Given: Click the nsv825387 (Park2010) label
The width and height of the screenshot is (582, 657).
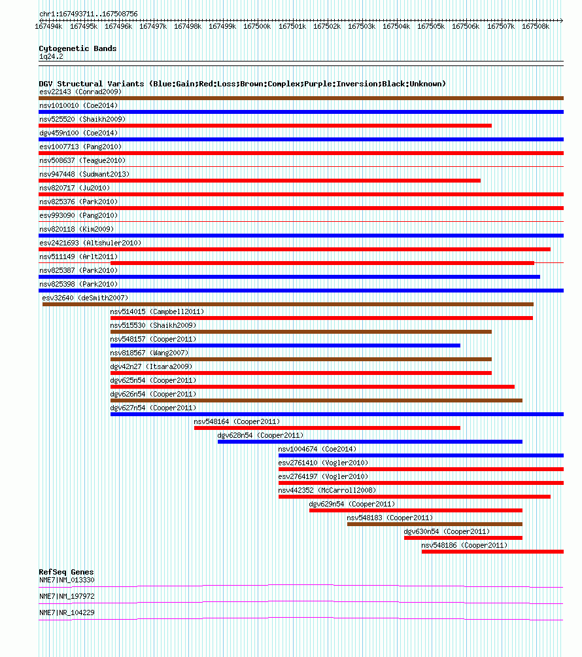Looking at the screenshot, I should coord(78,271).
